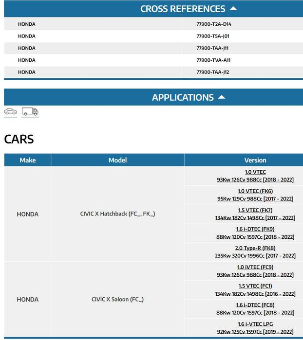Click the CIVIC X Hatchback (FC_, FK_) model cell
303x340 pixels.
(x=117, y=214)
